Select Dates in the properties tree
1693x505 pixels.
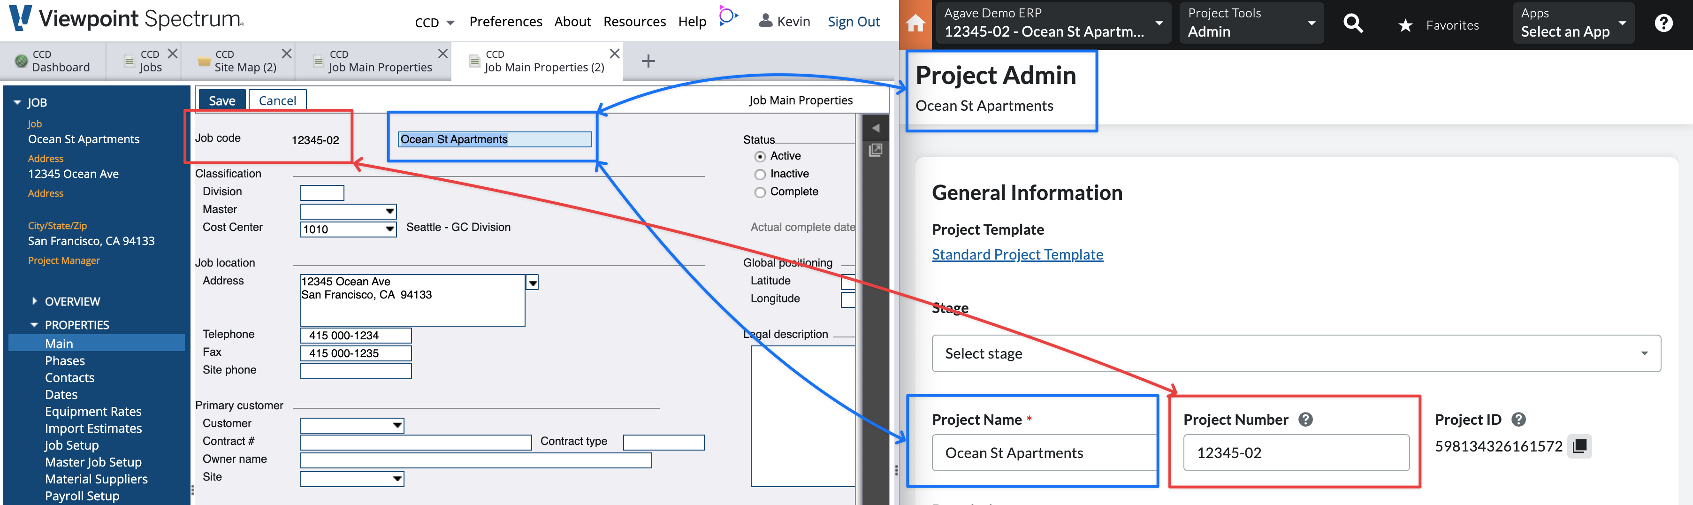click(x=61, y=395)
